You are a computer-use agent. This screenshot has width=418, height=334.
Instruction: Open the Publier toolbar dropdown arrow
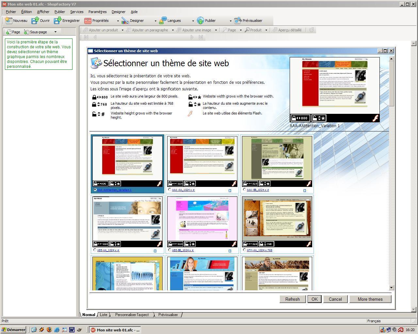(230, 21)
